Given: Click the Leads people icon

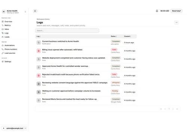Looking at the screenshot, I should point(3,37).
